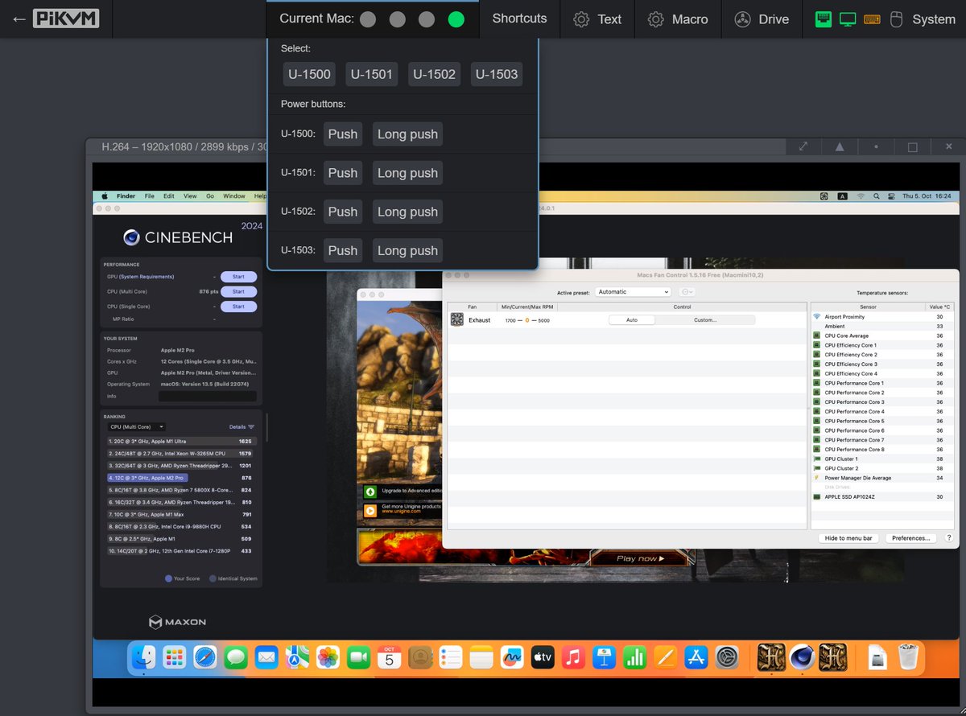This screenshot has height=716, width=966.
Task: Click the Cinebench sphere icon in dock
Action: pyautogui.click(x=802, y=657)
